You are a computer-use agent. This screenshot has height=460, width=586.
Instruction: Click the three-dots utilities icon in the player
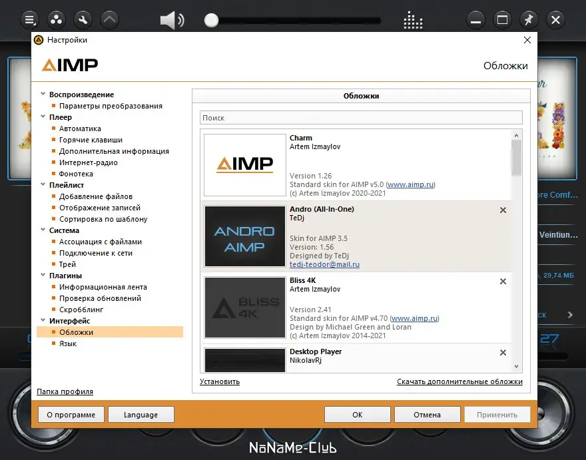coord(57,20)
